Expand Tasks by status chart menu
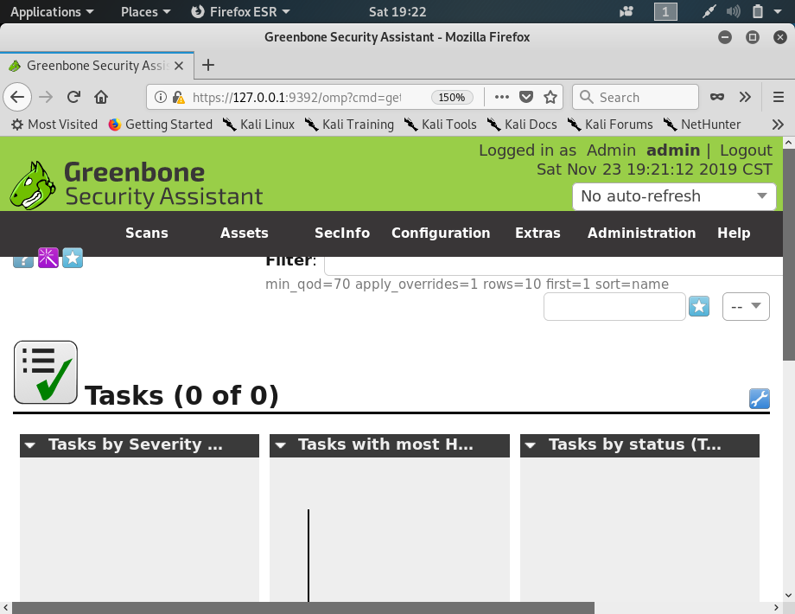Screen dimensions: 795x614 pyautogui.click(x=531, y=445)
